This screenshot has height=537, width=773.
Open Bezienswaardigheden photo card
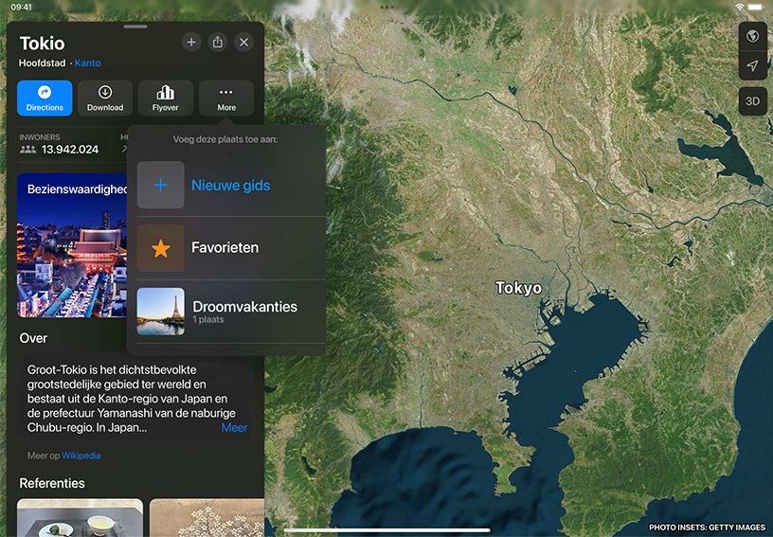click(x=72, y=245)
